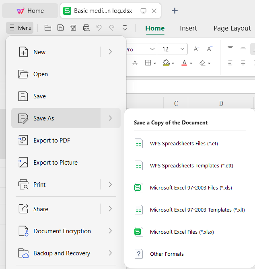Viewport: 255px width, 269px height.
Task: Expand the New submenu arrow
Action: [110, 52]
